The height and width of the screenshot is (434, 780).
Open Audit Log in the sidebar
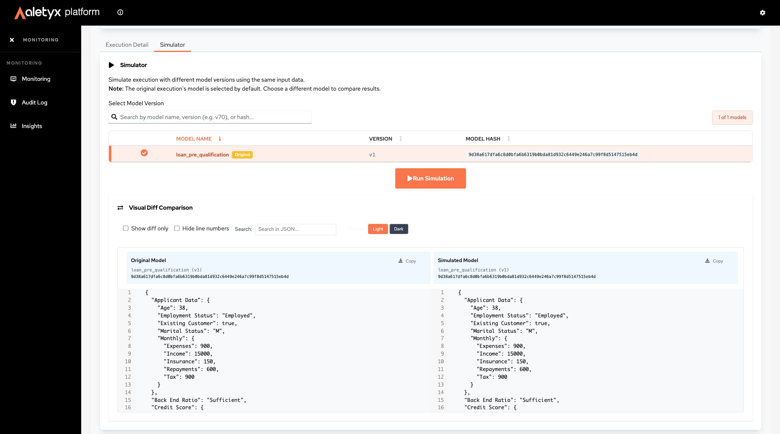point(35,102)
